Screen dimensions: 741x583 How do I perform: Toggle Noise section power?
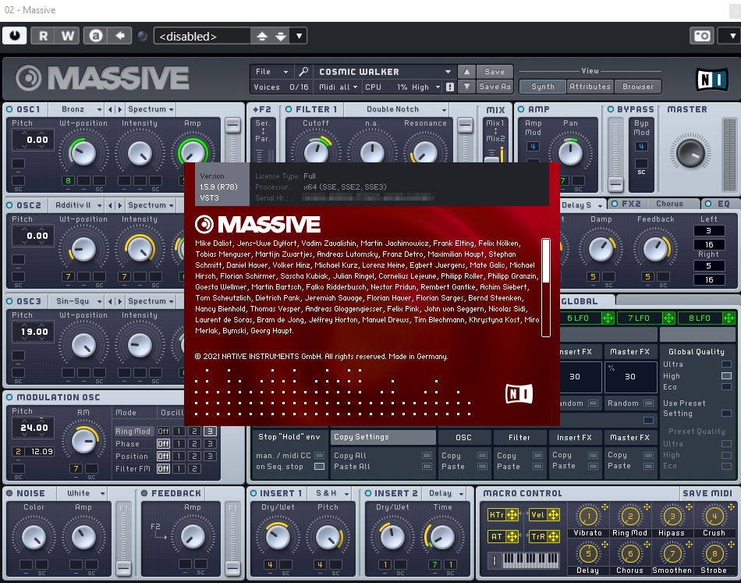point(9,493)
